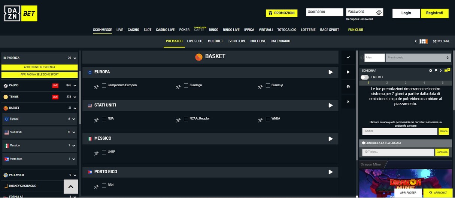The image size is (455, 198).
Task: Click the help question mark near Alias
Action: tap(362, 58)
